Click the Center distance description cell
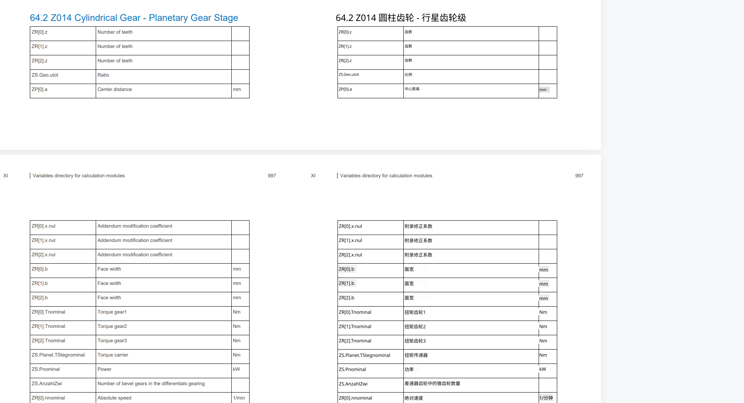 point(115,89)
